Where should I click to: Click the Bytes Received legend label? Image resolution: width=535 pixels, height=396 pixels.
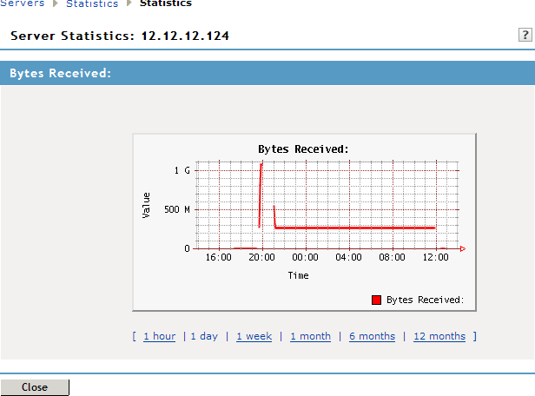pyautogui.click(x=426, y=300)
